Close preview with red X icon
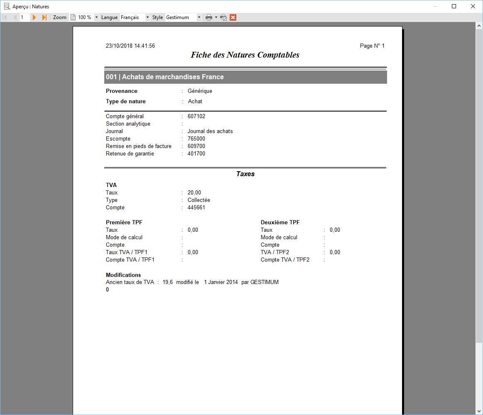483x415 pixels. coord(233,17)
